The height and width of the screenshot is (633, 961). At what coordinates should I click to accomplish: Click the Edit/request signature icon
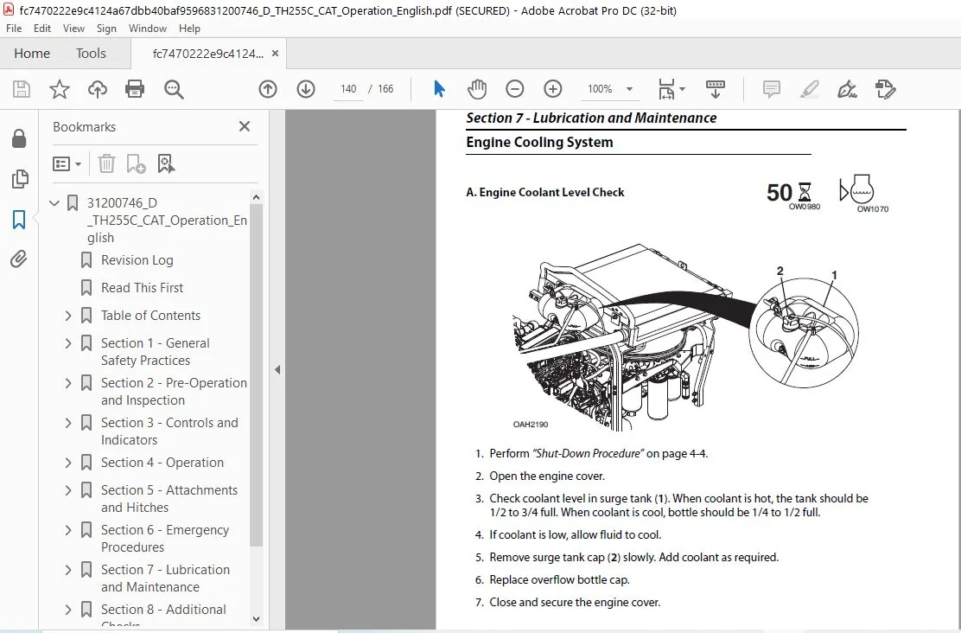[x=886, y=89]
